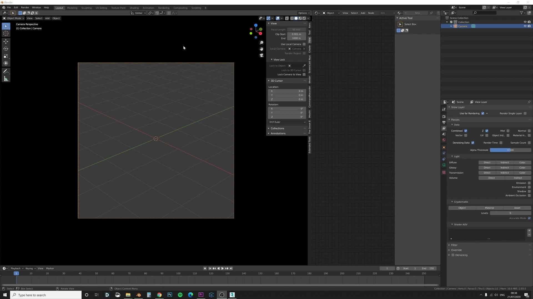Toggle camera view icon in viewport
This screenshot has width=533, height=299.
tap(262, 55)
